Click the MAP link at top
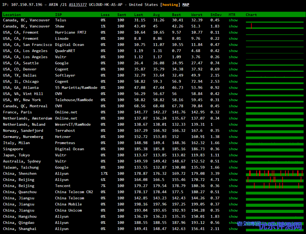This screenshot has width=306, height=234. click(x=186, y=5)
